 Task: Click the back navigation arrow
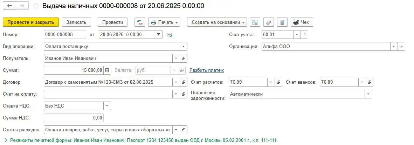point(9,6)
